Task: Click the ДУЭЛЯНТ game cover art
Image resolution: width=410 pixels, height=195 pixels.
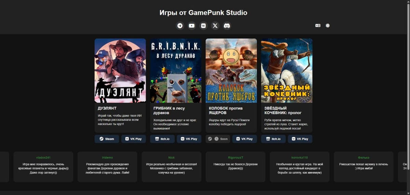Action: tap(120, 70)
